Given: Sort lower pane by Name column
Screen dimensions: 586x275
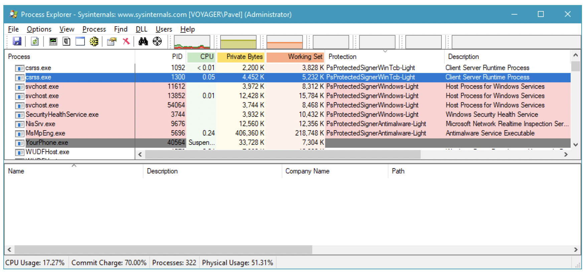Looking at the screenshot, I should (74, 171).
